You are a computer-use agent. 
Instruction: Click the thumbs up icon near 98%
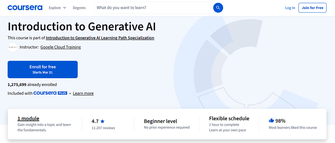271,121
